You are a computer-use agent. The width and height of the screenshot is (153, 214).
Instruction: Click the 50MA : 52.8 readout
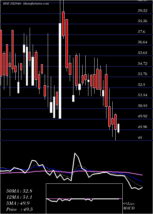[x=19, y=191]
